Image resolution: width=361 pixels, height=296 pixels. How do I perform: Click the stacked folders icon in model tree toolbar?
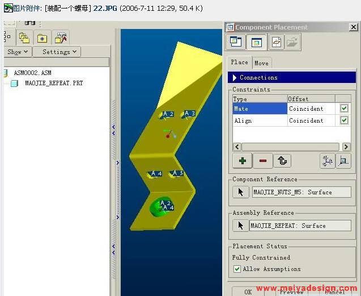[x=24, y=38]
